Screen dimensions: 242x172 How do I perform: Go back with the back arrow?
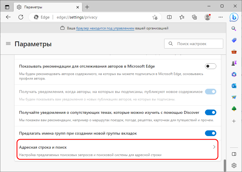[x=8, y=17]
